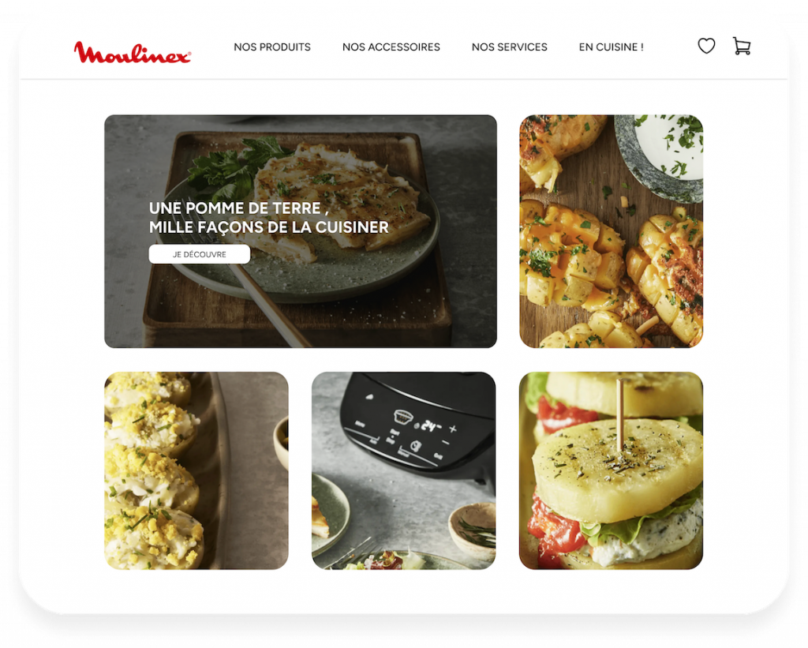Image resolution: width=808 pixels, height=648 pixels.
Task: Open the shopping cart icon
Action: tap(741, 46)
